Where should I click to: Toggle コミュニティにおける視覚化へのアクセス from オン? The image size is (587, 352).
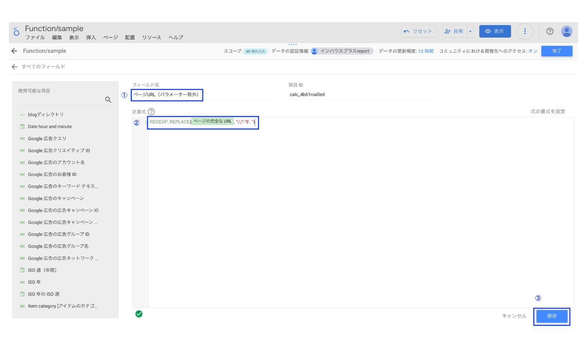tap(532, 50)
